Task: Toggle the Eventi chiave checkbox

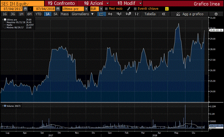Action: point(135,9)
